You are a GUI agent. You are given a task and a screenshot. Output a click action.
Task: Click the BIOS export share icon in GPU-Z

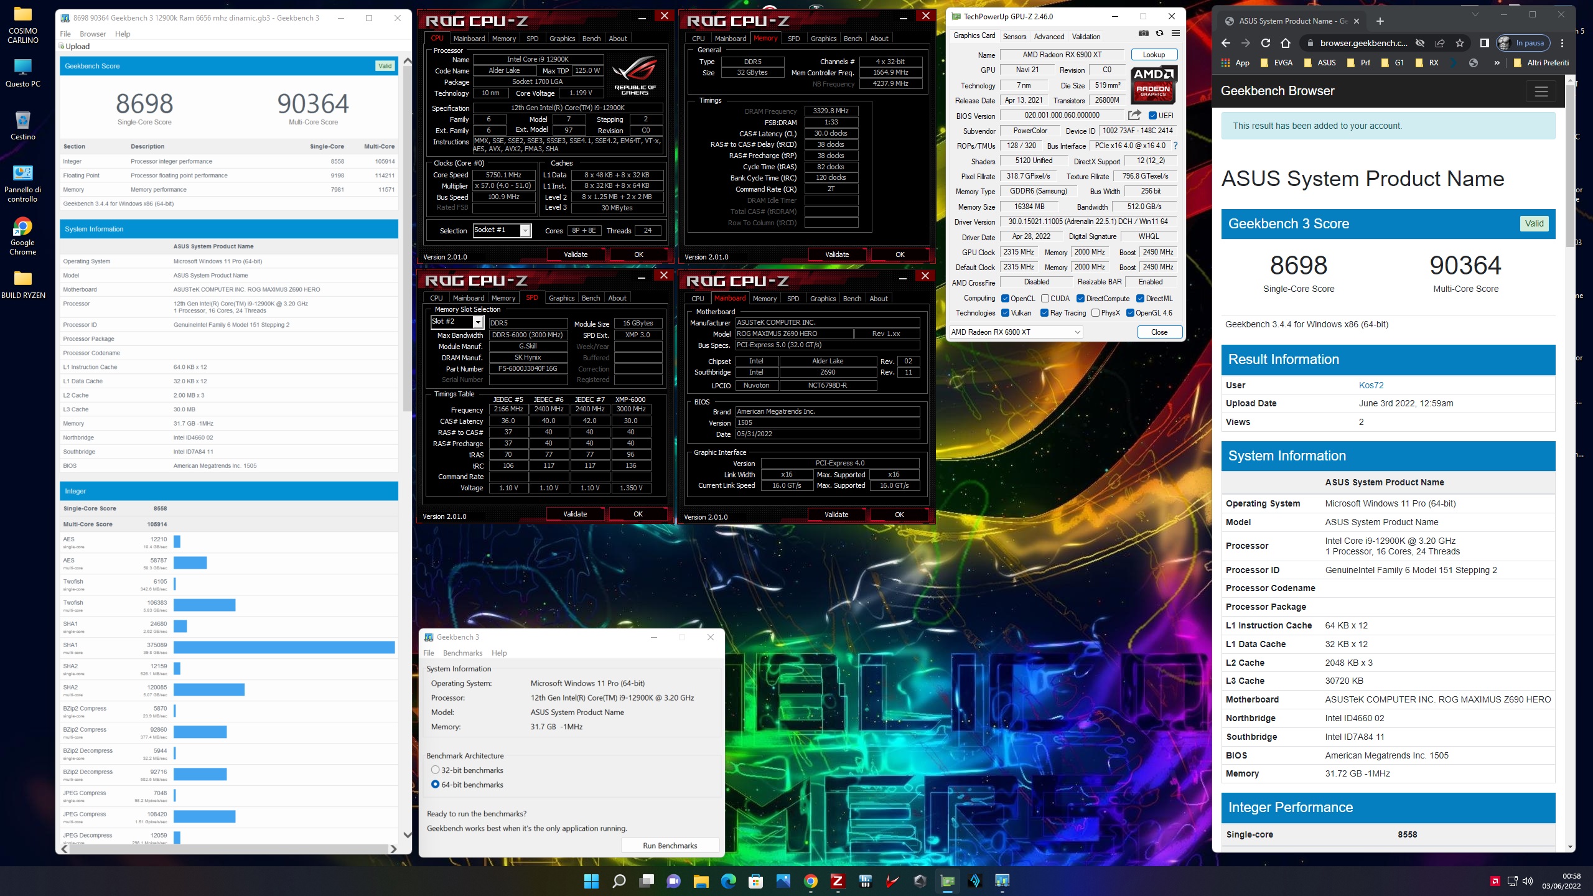pyautogui.click(x=1134, y=115)
